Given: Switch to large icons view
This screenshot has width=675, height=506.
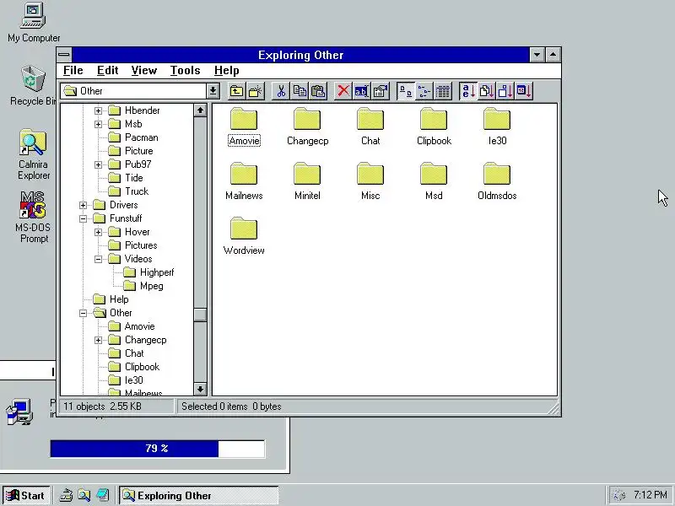Looking at the screenshot, I should pos(406,91).
